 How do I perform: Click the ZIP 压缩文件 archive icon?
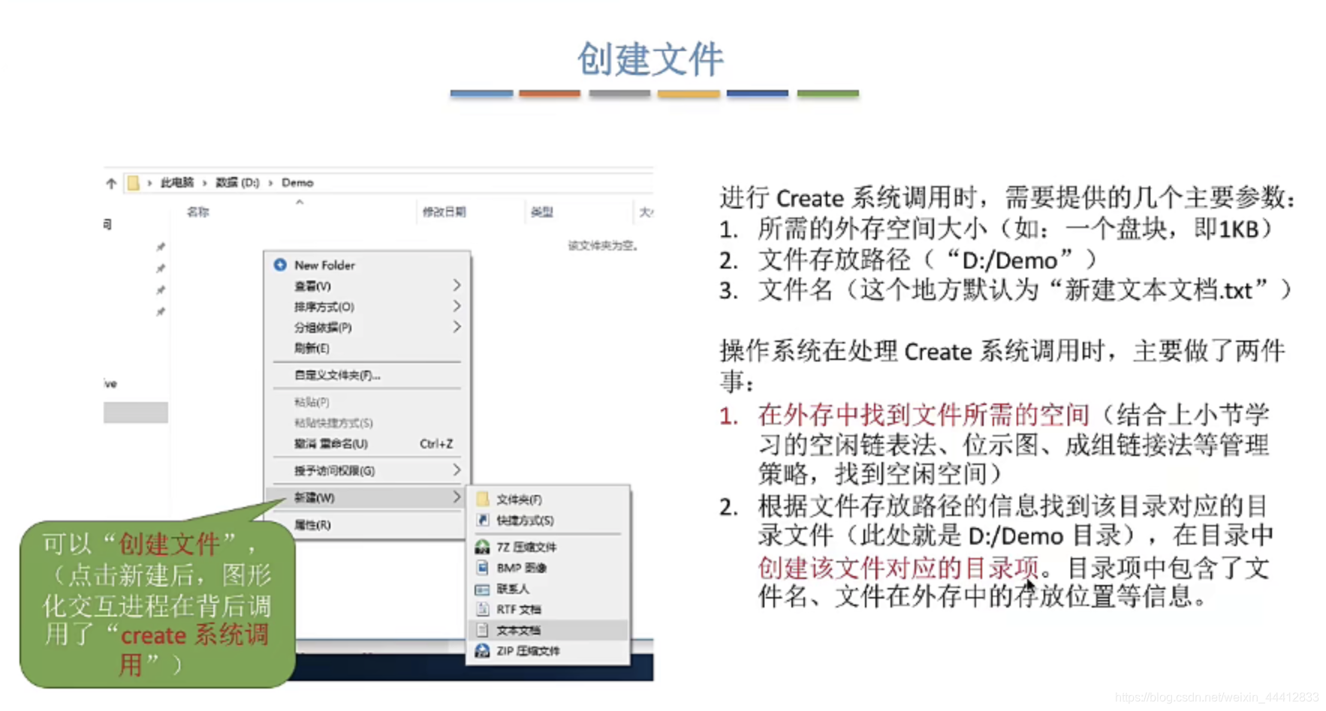point(482,650)
